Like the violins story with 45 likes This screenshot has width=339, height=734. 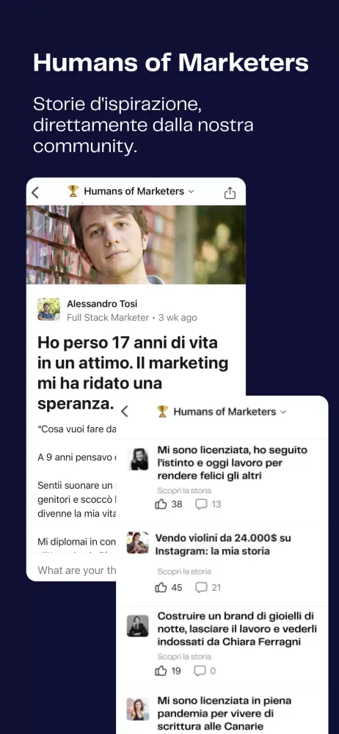pos(161,587)
